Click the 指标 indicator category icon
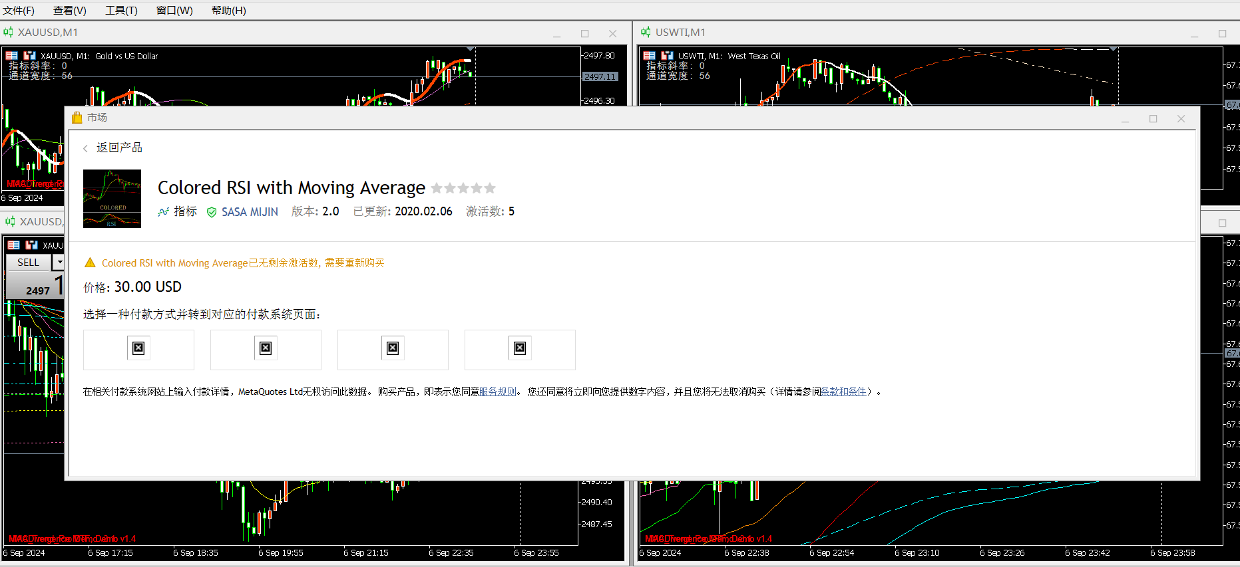This screenshot has width=1240, height=567. pos(163,212)
